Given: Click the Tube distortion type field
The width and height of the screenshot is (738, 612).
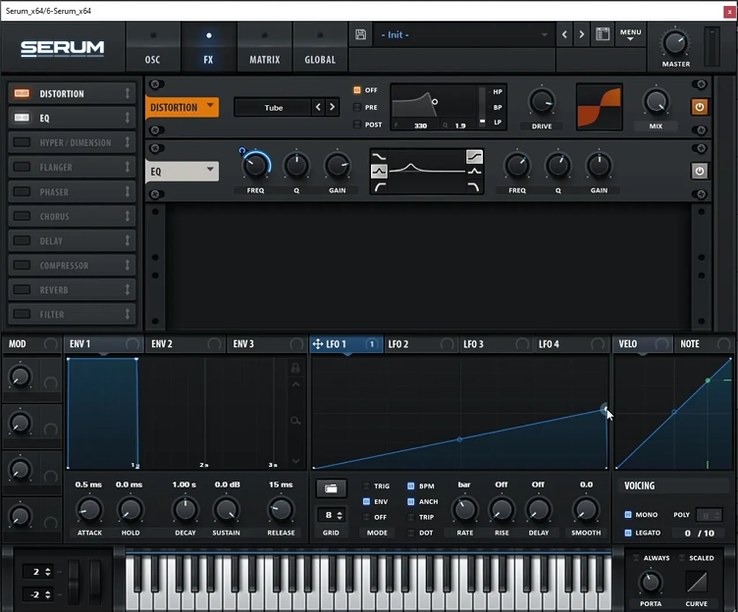Looking at the screenshot, I should coord(273,107).
